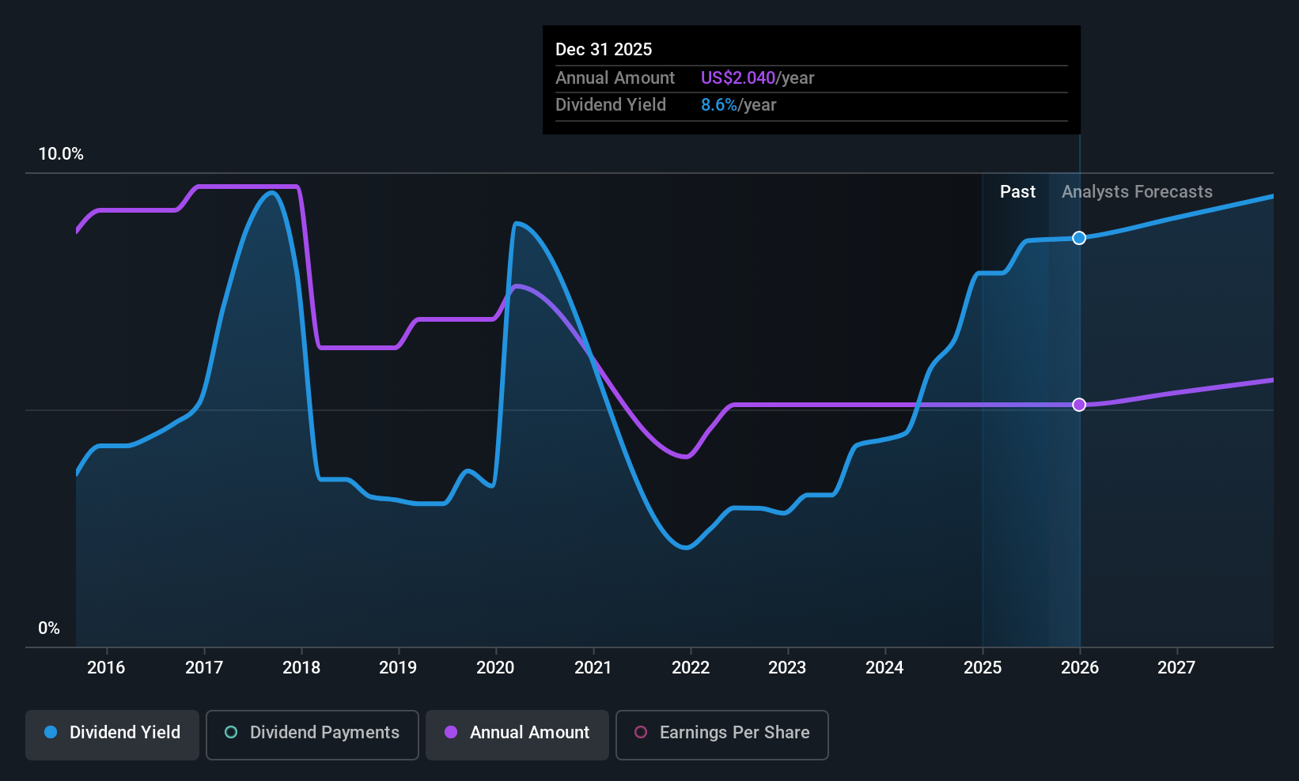
Task: Show the Earnings Per Share series
Action: tap(722, 735)
